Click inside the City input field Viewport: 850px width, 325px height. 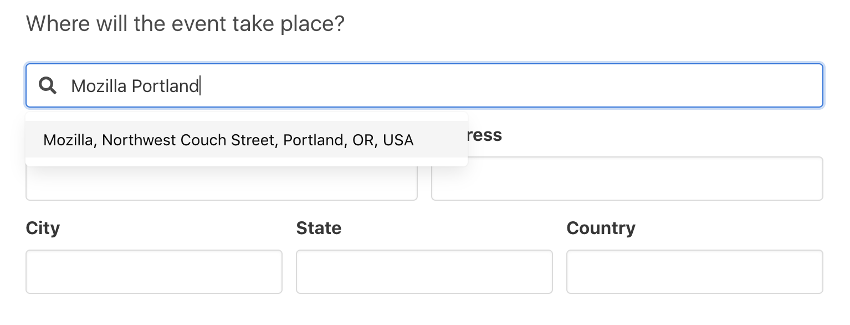154,272
